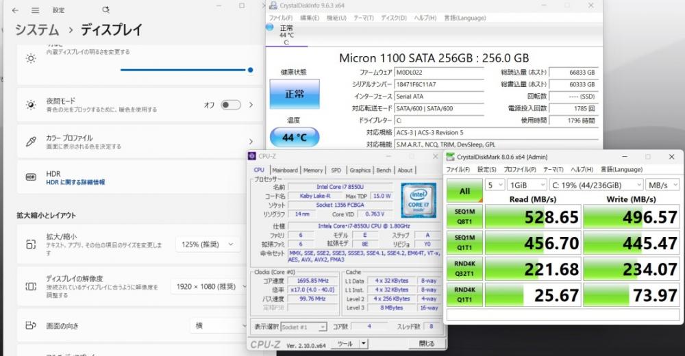Click the display resolution icon

click(31, 287)
